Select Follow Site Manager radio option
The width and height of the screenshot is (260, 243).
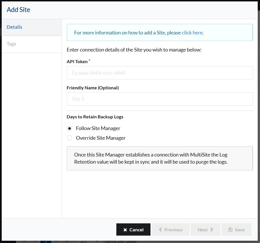(x=69, y=128)
